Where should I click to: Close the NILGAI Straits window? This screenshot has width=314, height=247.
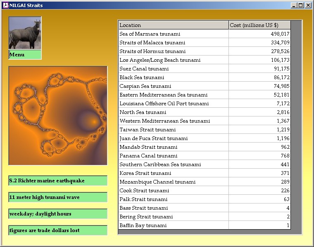point(308,5)
